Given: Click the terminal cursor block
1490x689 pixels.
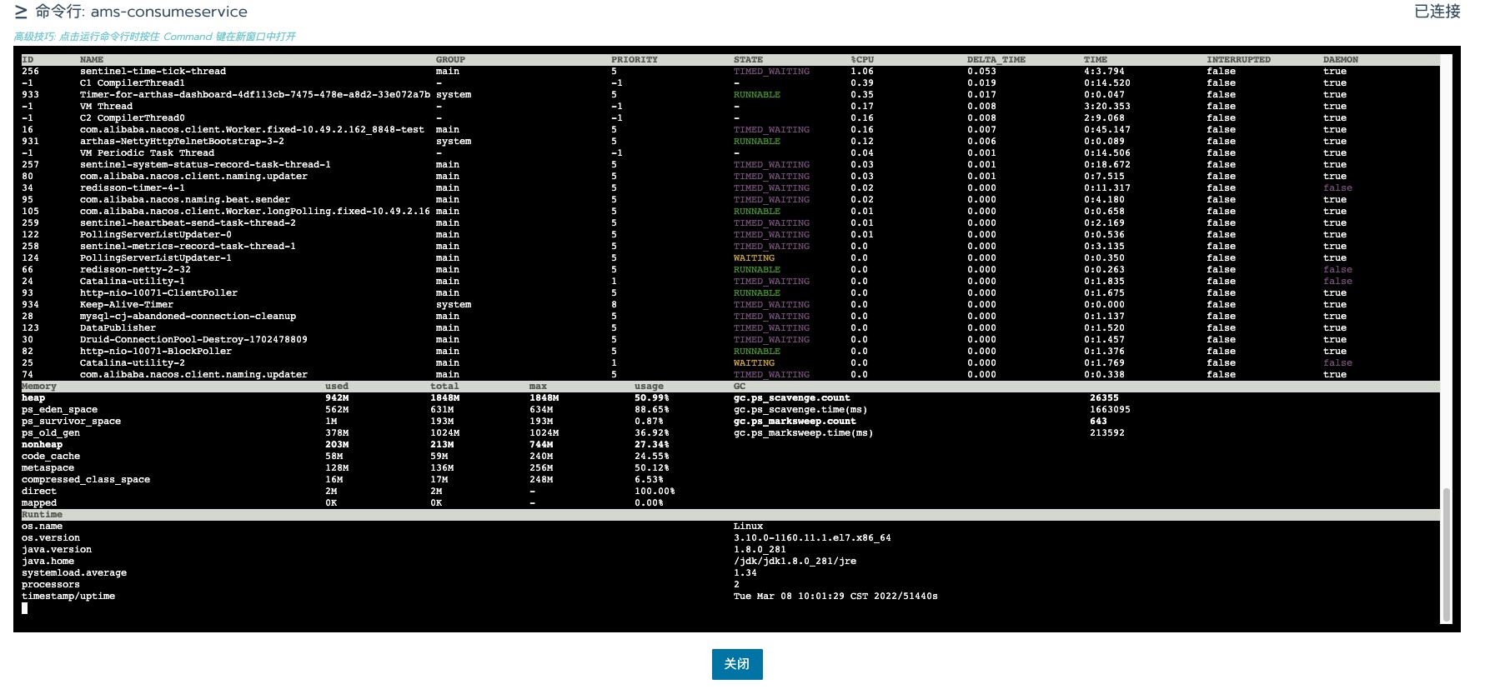Looking at the screenshot, I should 25,608.
